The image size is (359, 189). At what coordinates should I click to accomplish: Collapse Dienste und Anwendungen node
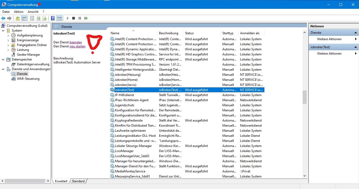coord(3,69)
